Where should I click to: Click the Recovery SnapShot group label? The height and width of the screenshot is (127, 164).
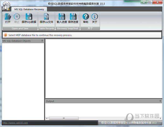point(68,29)
